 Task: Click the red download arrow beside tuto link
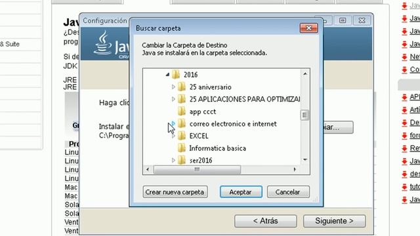(404, 187)
